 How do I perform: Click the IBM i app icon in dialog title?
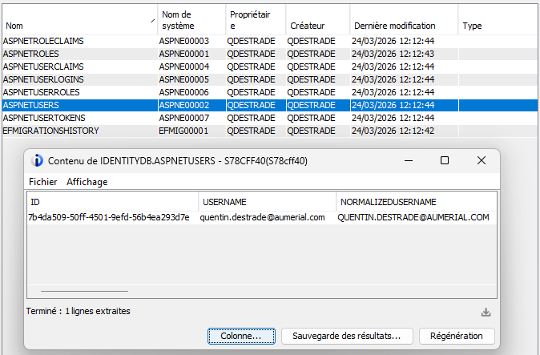pos(37,160)
